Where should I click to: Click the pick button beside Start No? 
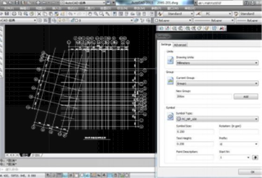(x=255, y=157)
